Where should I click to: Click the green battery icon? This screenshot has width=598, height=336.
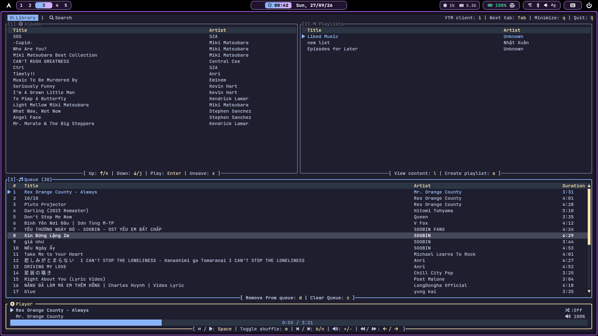[490, 5]
